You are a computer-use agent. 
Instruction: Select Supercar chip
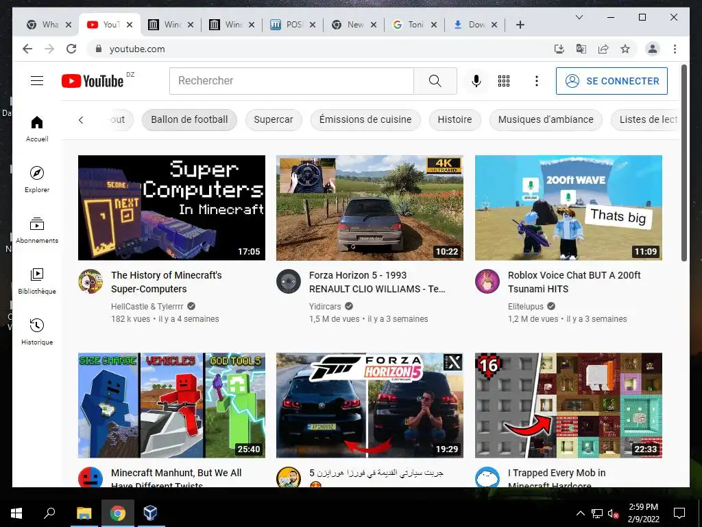(x=274, y=119)
